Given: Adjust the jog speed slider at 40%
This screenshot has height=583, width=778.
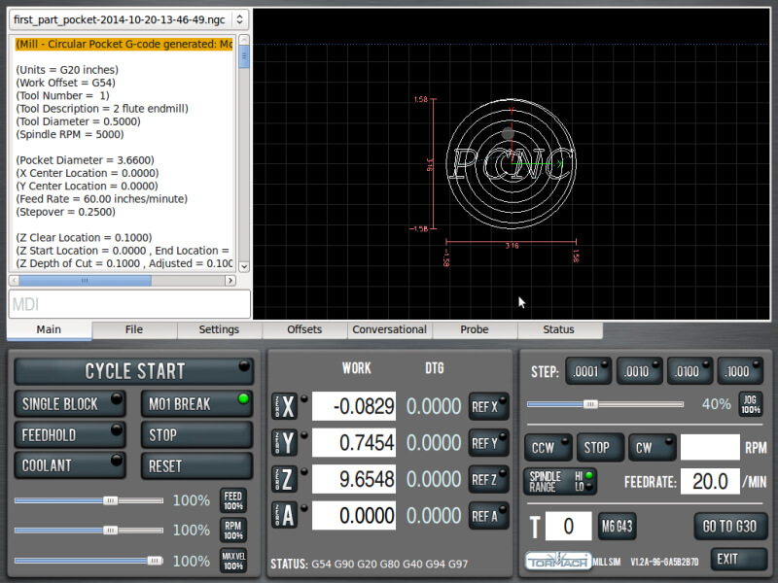Looking at the screenshot, I should [x=589, y=404].
